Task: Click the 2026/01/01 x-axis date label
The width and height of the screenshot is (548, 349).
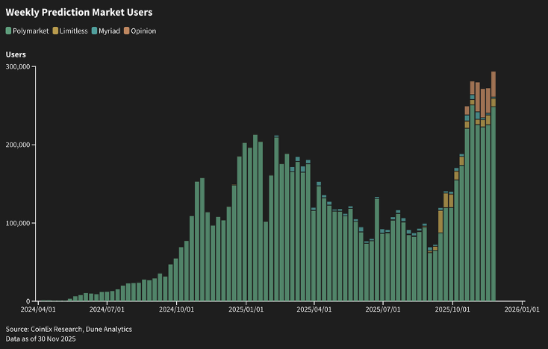Action: click(522, 309)
